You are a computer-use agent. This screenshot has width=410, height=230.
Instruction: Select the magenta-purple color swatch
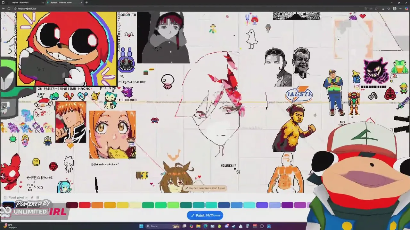click(x=300, y=205)
